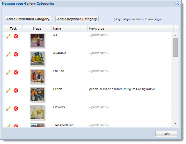Image resolution: width=186 pixels, height=144 pixels.
Task: Edit the Still Life category
Action: 8,72
